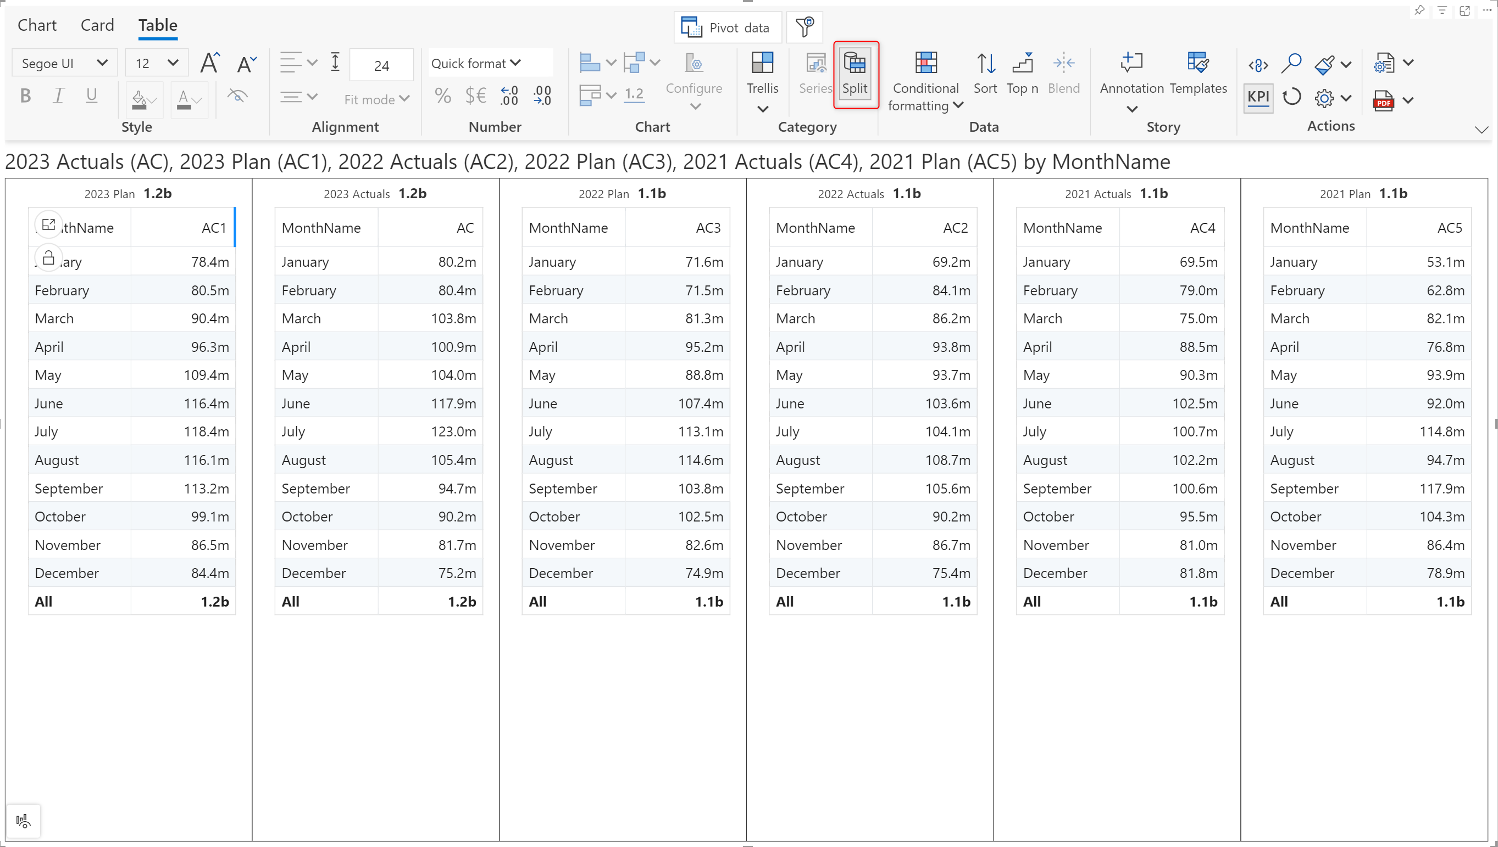Click the search magnifier icon
1498x847 pixels.
pos(1291,63)
